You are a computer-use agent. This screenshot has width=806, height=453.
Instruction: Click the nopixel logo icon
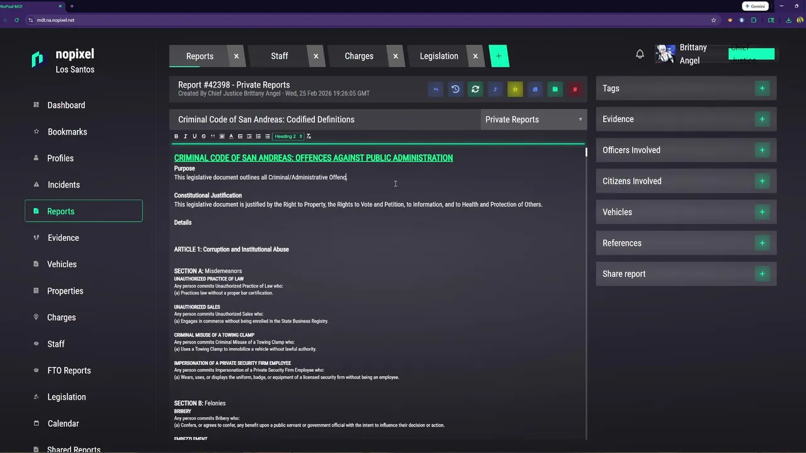(38, 59)
